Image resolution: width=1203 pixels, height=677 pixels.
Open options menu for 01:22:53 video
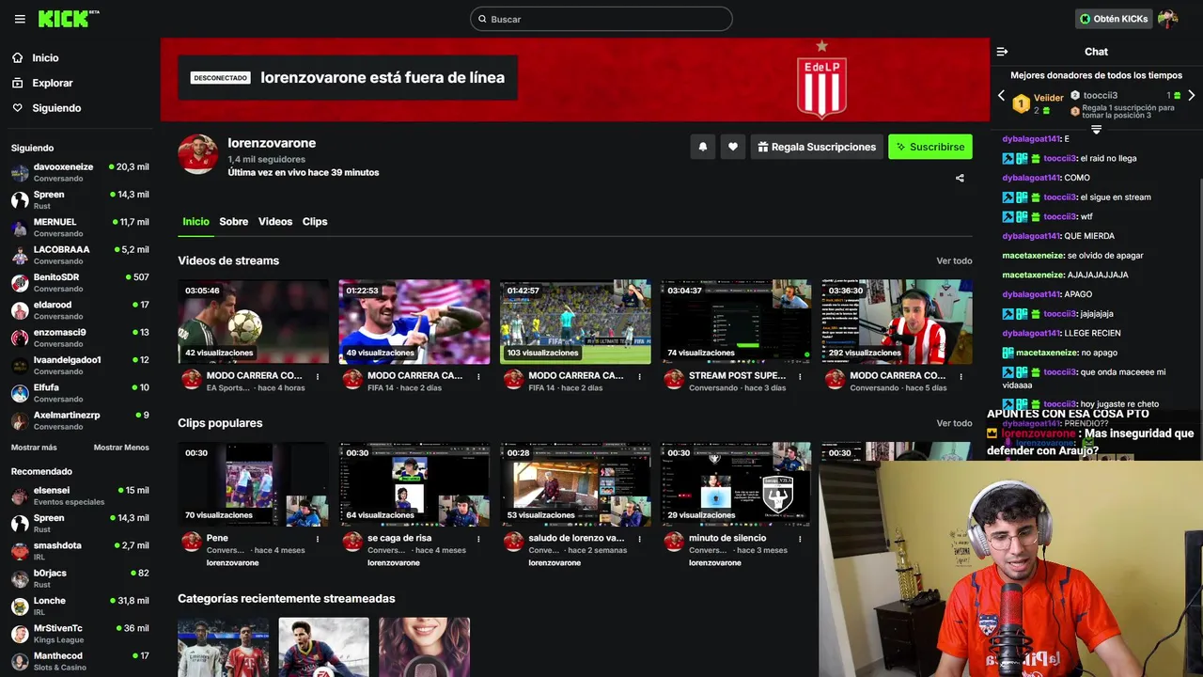pos(478,376)
